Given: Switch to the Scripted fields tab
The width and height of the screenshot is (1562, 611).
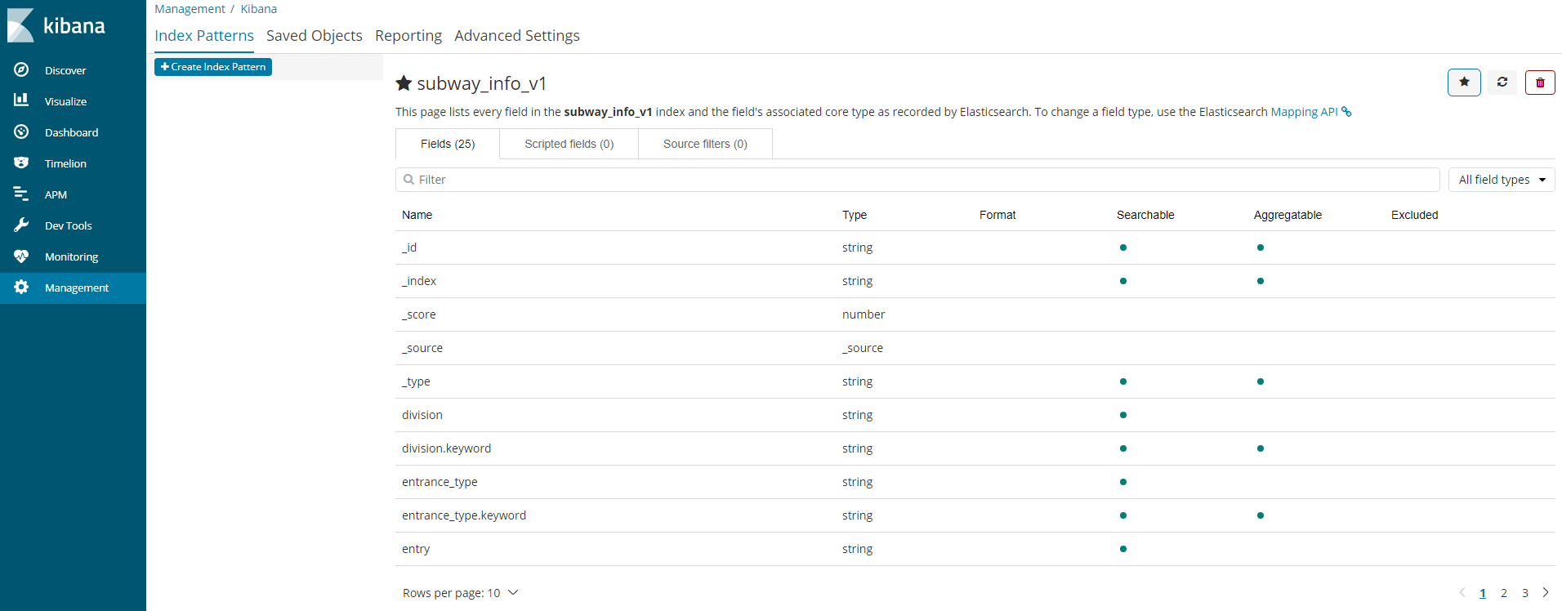Looking at the screenshot, I should coord(569,144).
